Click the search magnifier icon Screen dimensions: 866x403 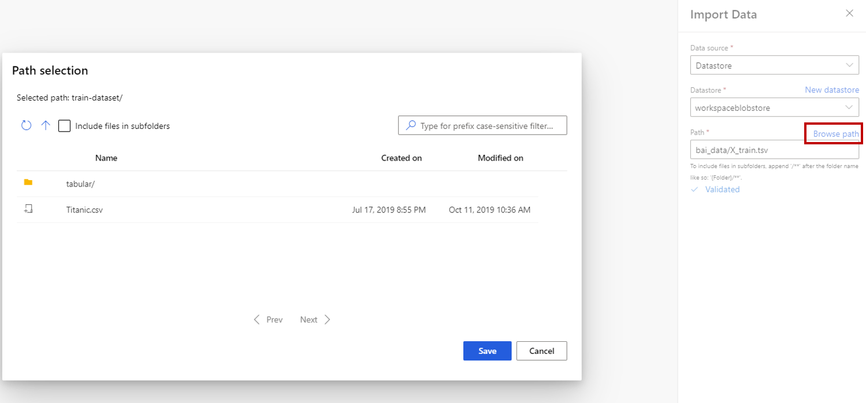[x=410, y=125]
